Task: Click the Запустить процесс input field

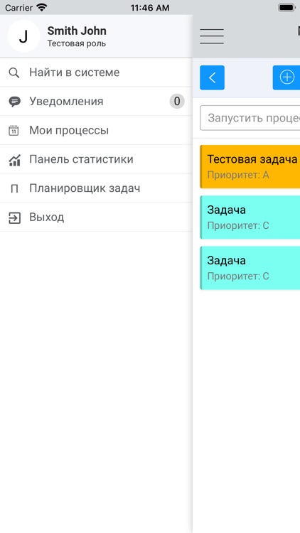Action: pos(250,118)
